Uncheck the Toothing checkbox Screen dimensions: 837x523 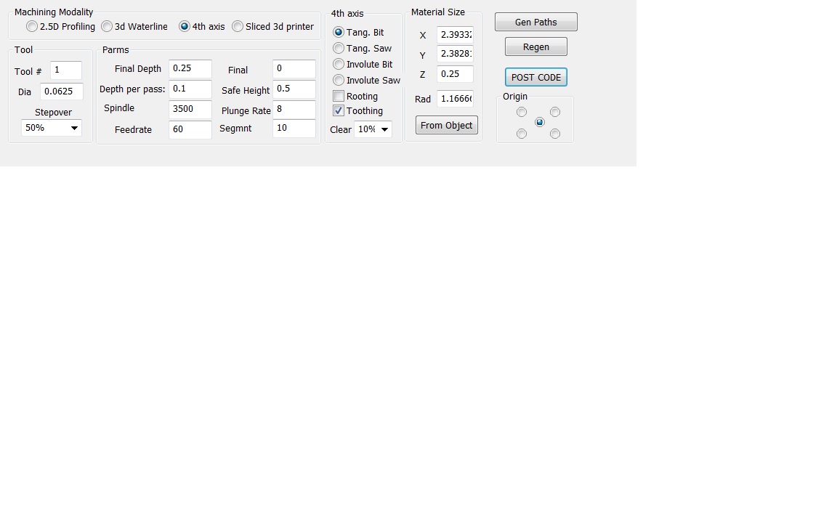click(339, 111)
